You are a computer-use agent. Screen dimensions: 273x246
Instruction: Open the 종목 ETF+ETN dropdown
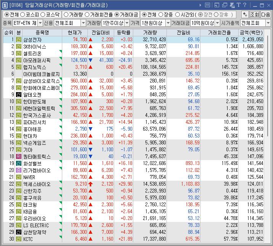click(40, 23)
